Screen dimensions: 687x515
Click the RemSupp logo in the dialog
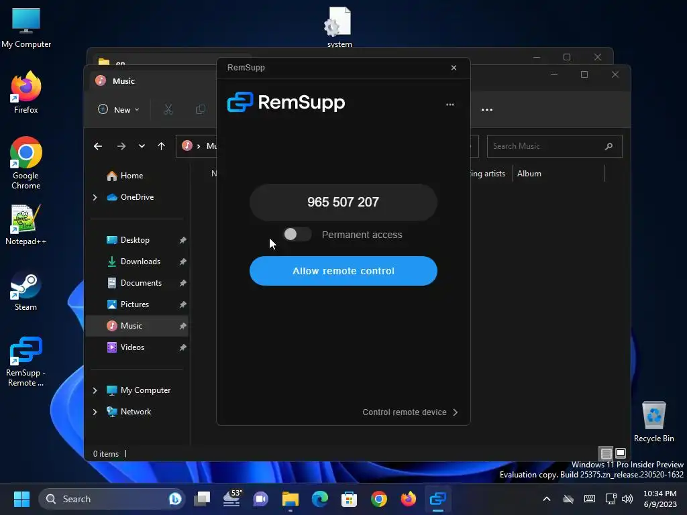286,102
